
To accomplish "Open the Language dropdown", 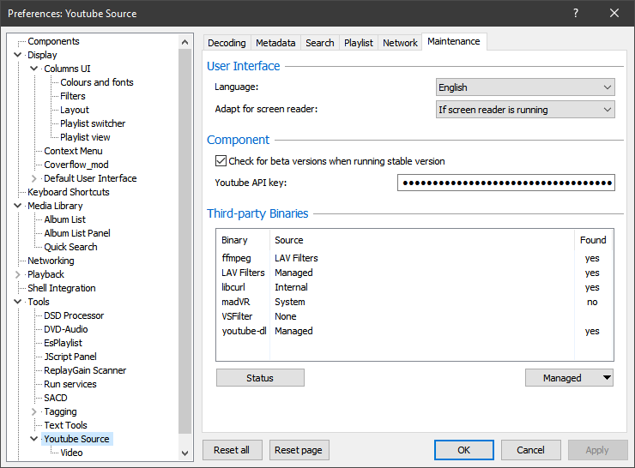I will tap(525, 87).
